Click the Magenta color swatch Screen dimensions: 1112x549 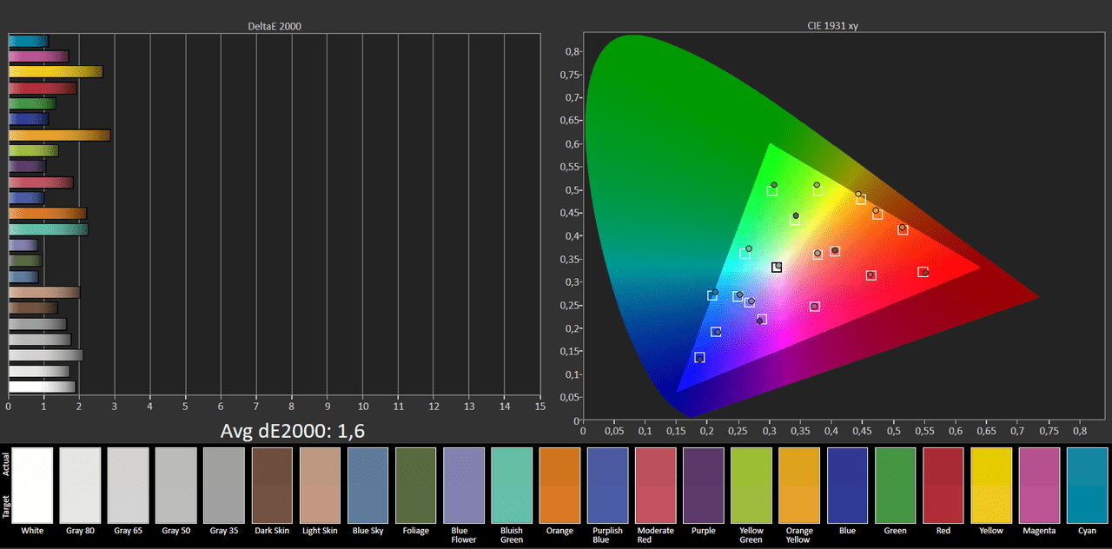pyautogui.click(x=1039, y=485)
